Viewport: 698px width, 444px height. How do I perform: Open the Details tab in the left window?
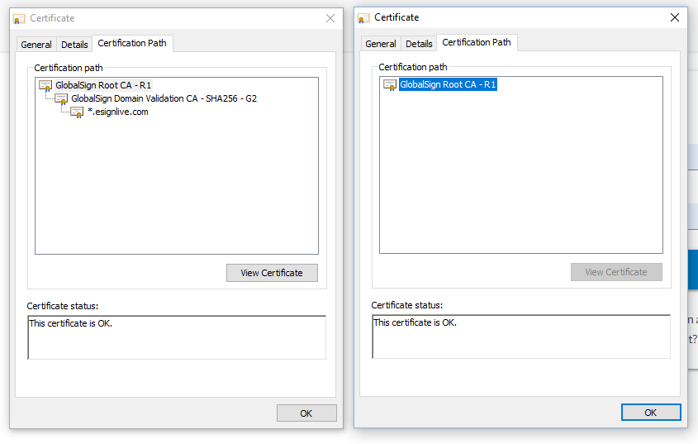pyautogui.click(x=74, y=45)
